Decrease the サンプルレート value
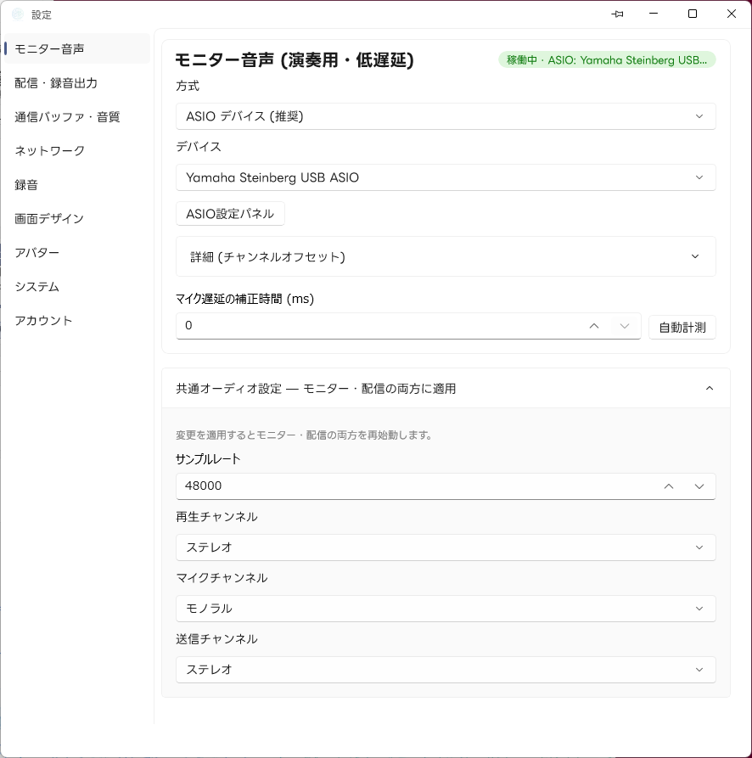This screenshot has width=752, height=758. pyautogui.click(x=699, y=486)
